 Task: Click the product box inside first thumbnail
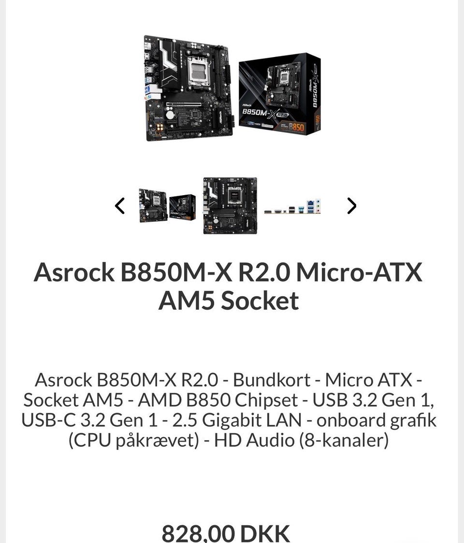(x=182, y=207)
